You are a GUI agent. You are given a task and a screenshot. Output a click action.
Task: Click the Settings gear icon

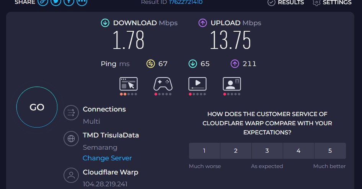point(316,2)
